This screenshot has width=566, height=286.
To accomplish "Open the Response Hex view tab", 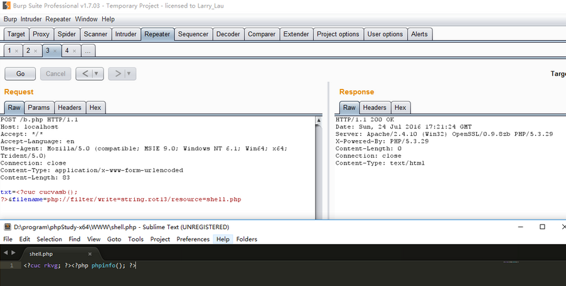I will coord(400,108).
